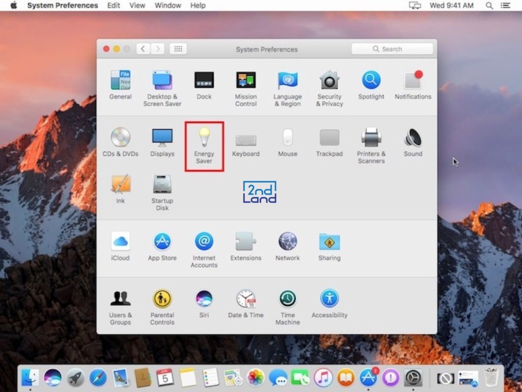Open the View menu
This screenshot has height=392, width=522.
tap(137, 6)
